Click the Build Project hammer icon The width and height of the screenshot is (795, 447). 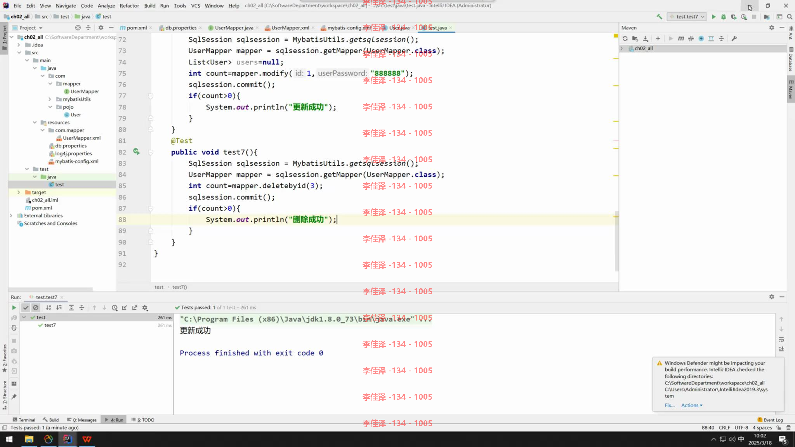click(x=659, y=17)
